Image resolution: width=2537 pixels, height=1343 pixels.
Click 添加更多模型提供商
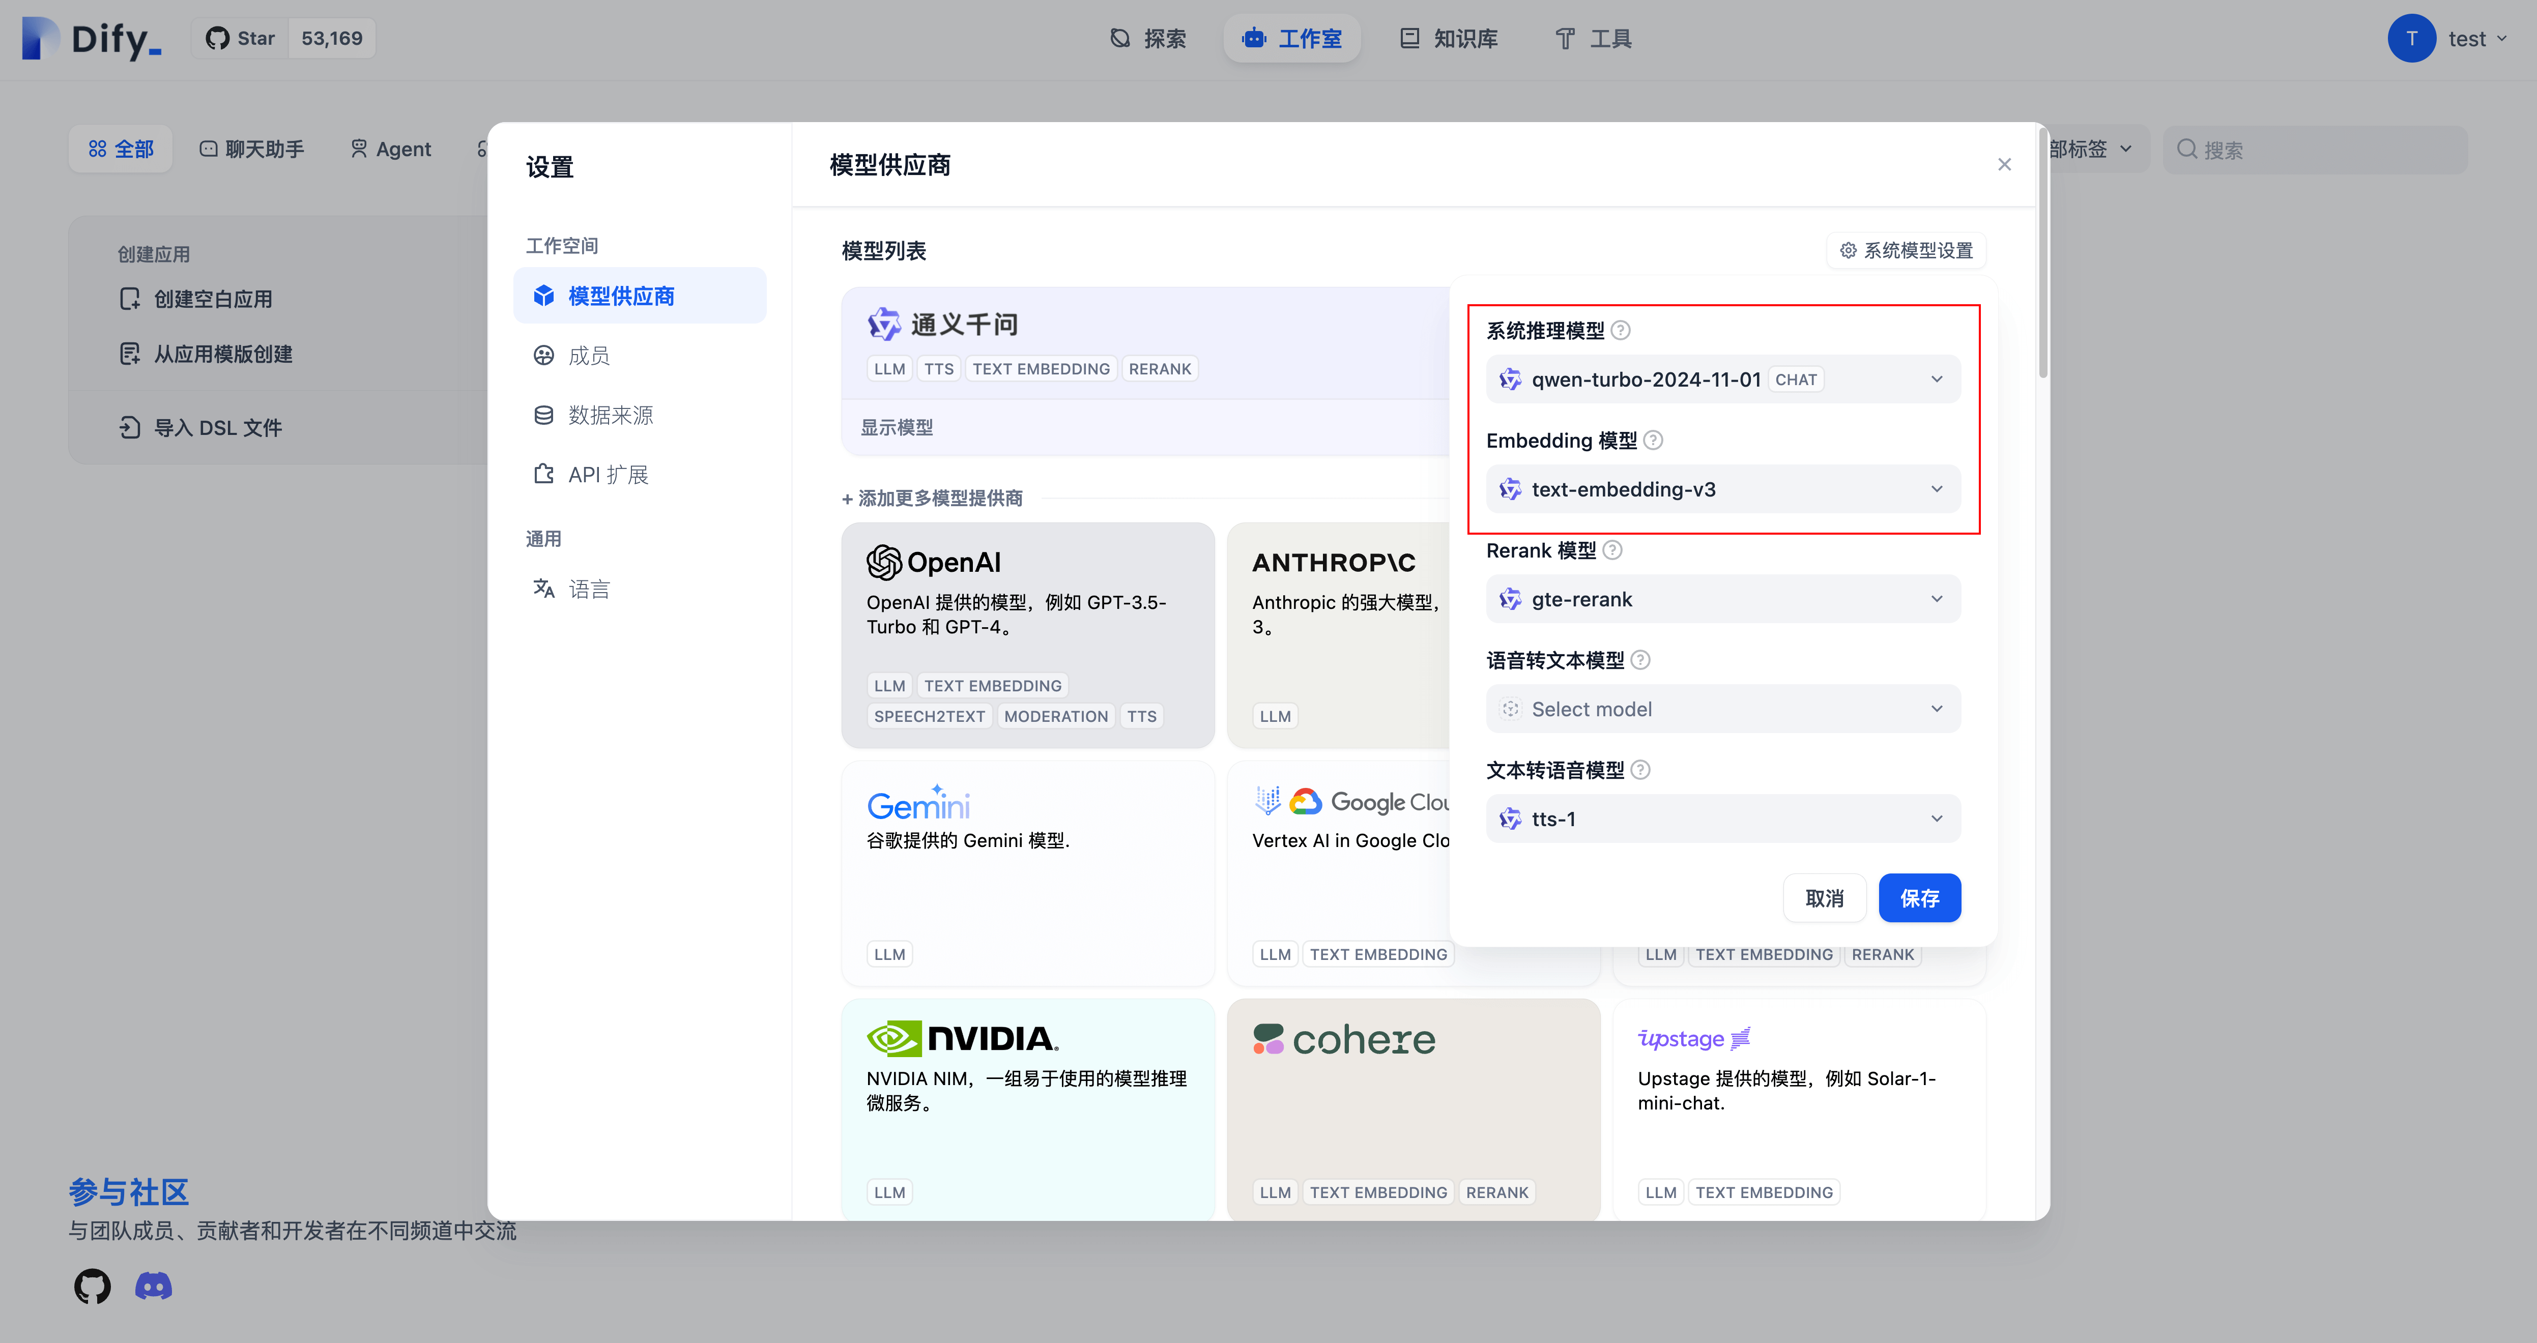[x=932, y=498]
